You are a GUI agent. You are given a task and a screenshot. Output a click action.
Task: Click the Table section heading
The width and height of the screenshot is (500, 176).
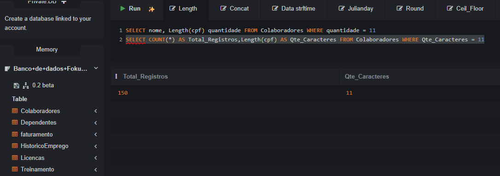19,99
